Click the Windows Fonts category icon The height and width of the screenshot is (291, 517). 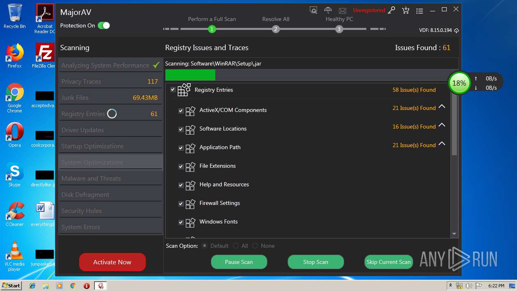pos(190,222)
